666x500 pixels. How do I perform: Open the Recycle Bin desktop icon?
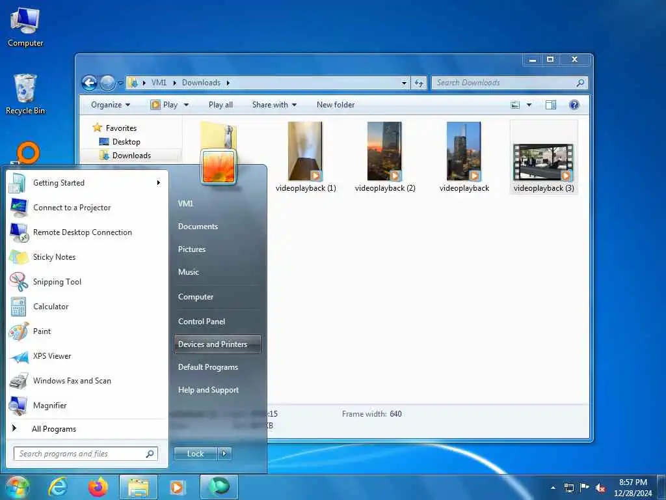click(x=25, y=94)
